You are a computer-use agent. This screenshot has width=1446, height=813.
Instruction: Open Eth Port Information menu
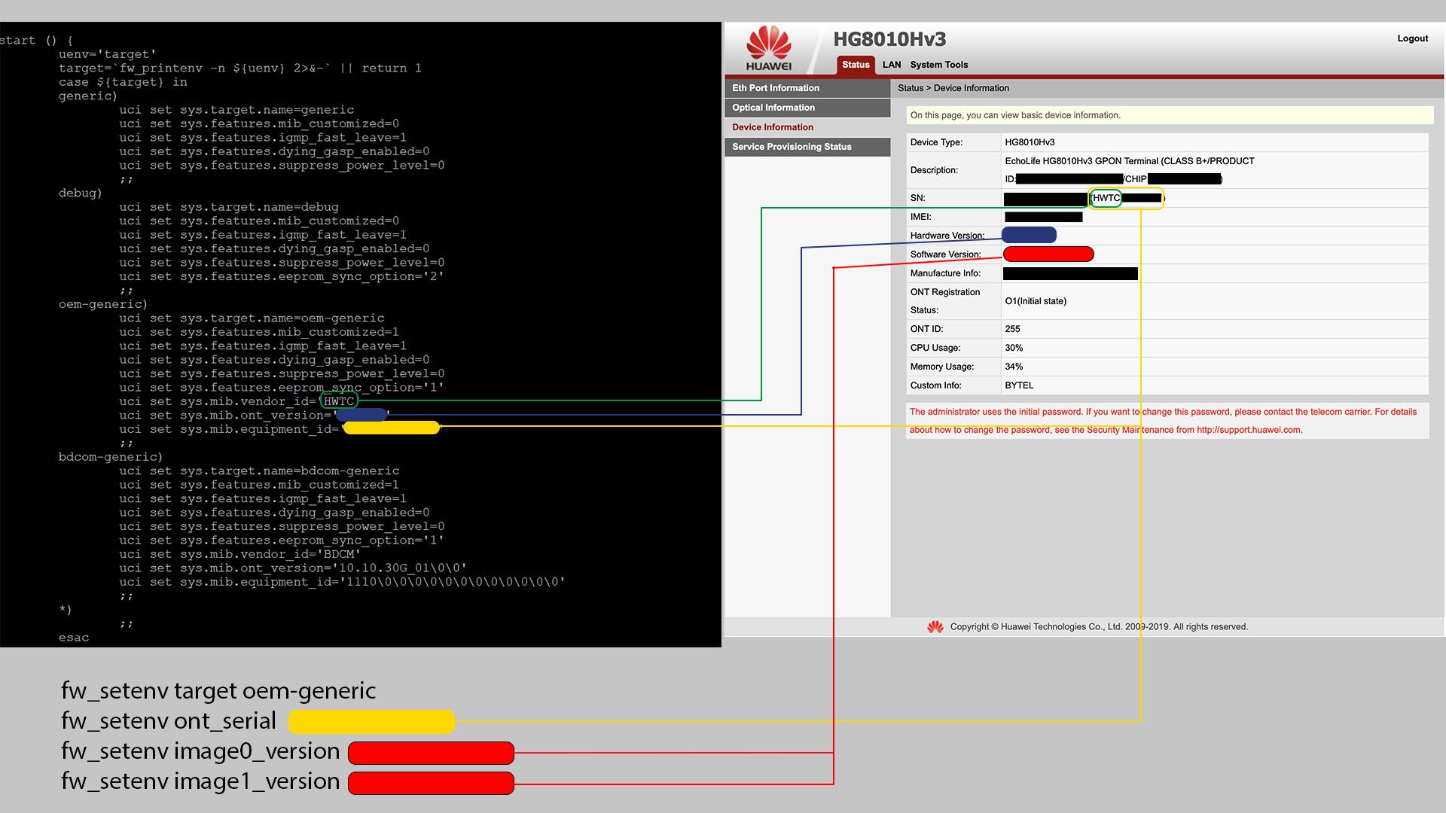click(807, 88)
